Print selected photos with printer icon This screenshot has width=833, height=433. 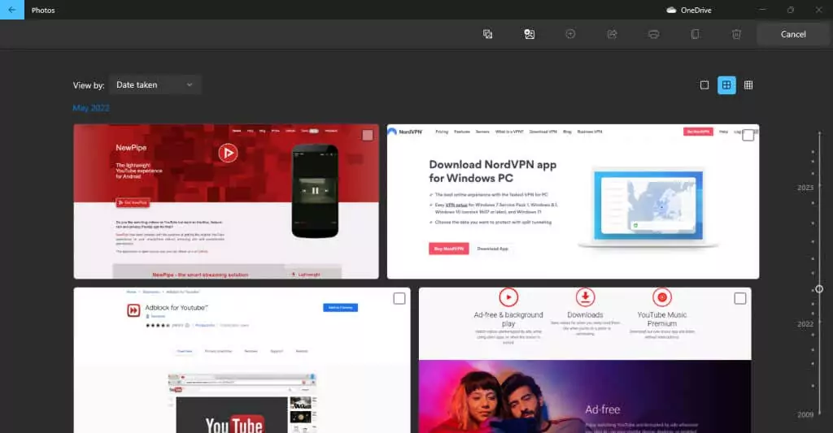coord(653,34)
